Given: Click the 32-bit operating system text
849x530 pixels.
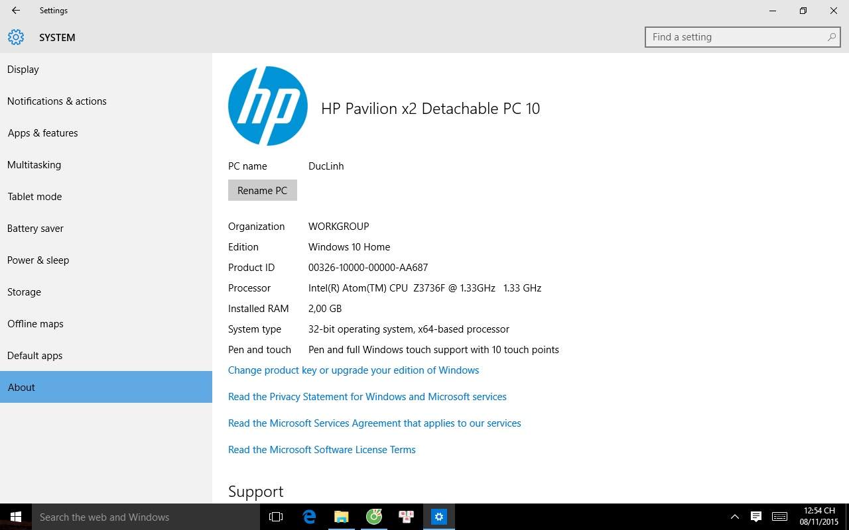Looking at the screenshot, I should 409,329.
